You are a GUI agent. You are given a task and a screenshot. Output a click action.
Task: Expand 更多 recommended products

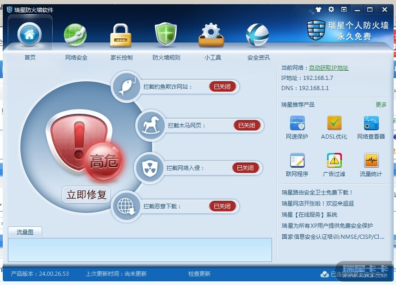click(x=381, y=104)
